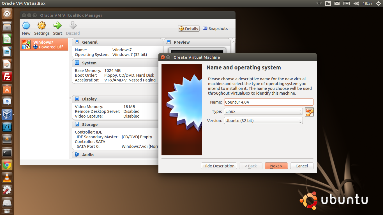Screen dimensions: 383x215
Task: Open the OS chooser icon beside the Type dropdown
Action: (309, 111)
